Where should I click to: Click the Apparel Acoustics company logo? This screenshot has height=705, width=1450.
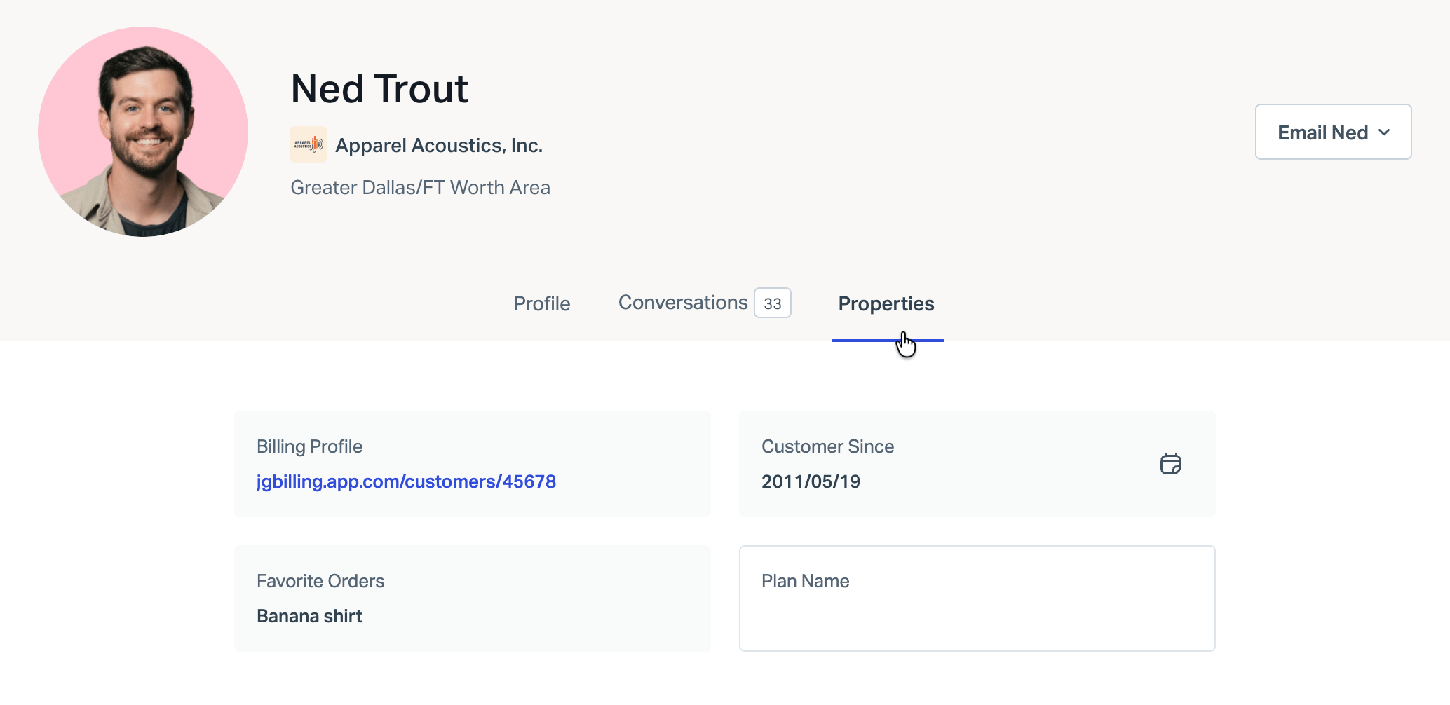click(309, 144)
